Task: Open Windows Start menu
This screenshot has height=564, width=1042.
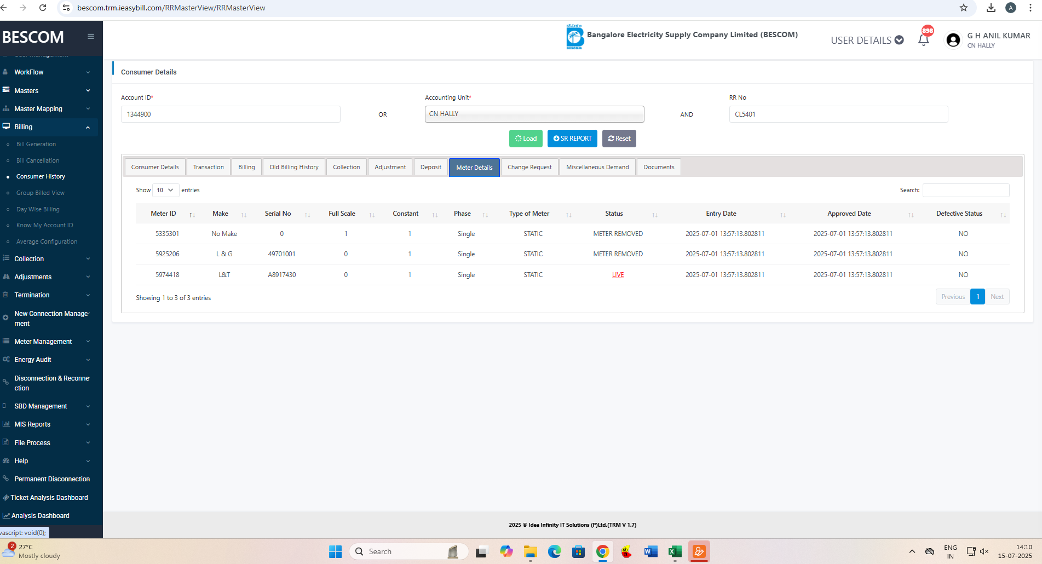Action: (x=335, y=551)
